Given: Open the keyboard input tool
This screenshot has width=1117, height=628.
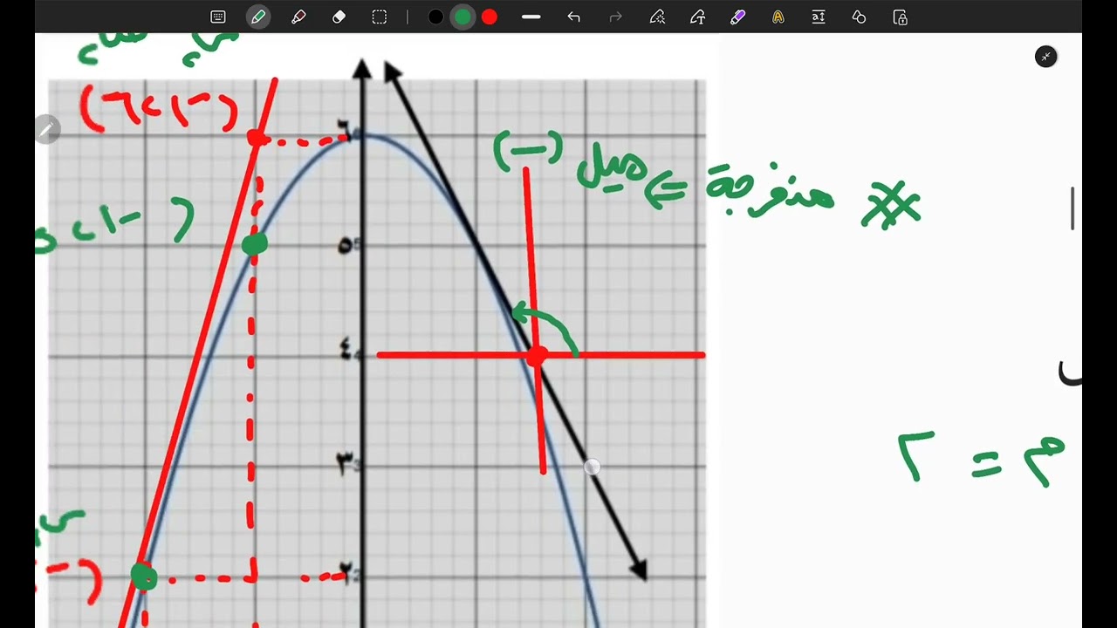Looking at the screenshot, I should pos(218,17).
